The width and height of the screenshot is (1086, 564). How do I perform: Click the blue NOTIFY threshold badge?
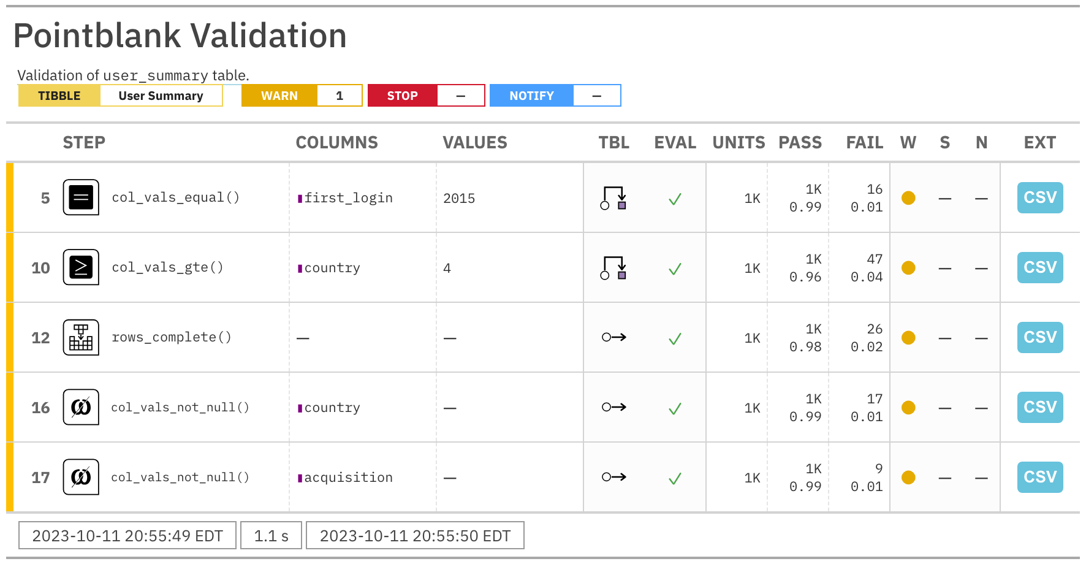(x=531, y=96)
